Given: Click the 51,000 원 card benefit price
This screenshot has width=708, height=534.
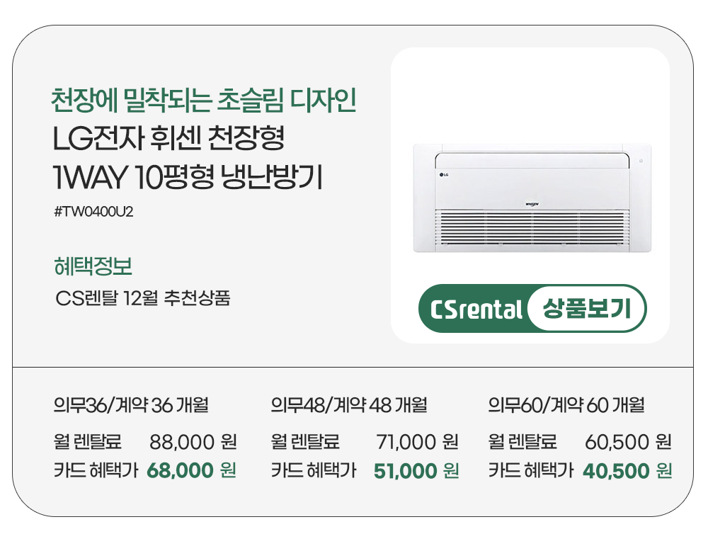Looking at the screenshot, I should point(416,470).
